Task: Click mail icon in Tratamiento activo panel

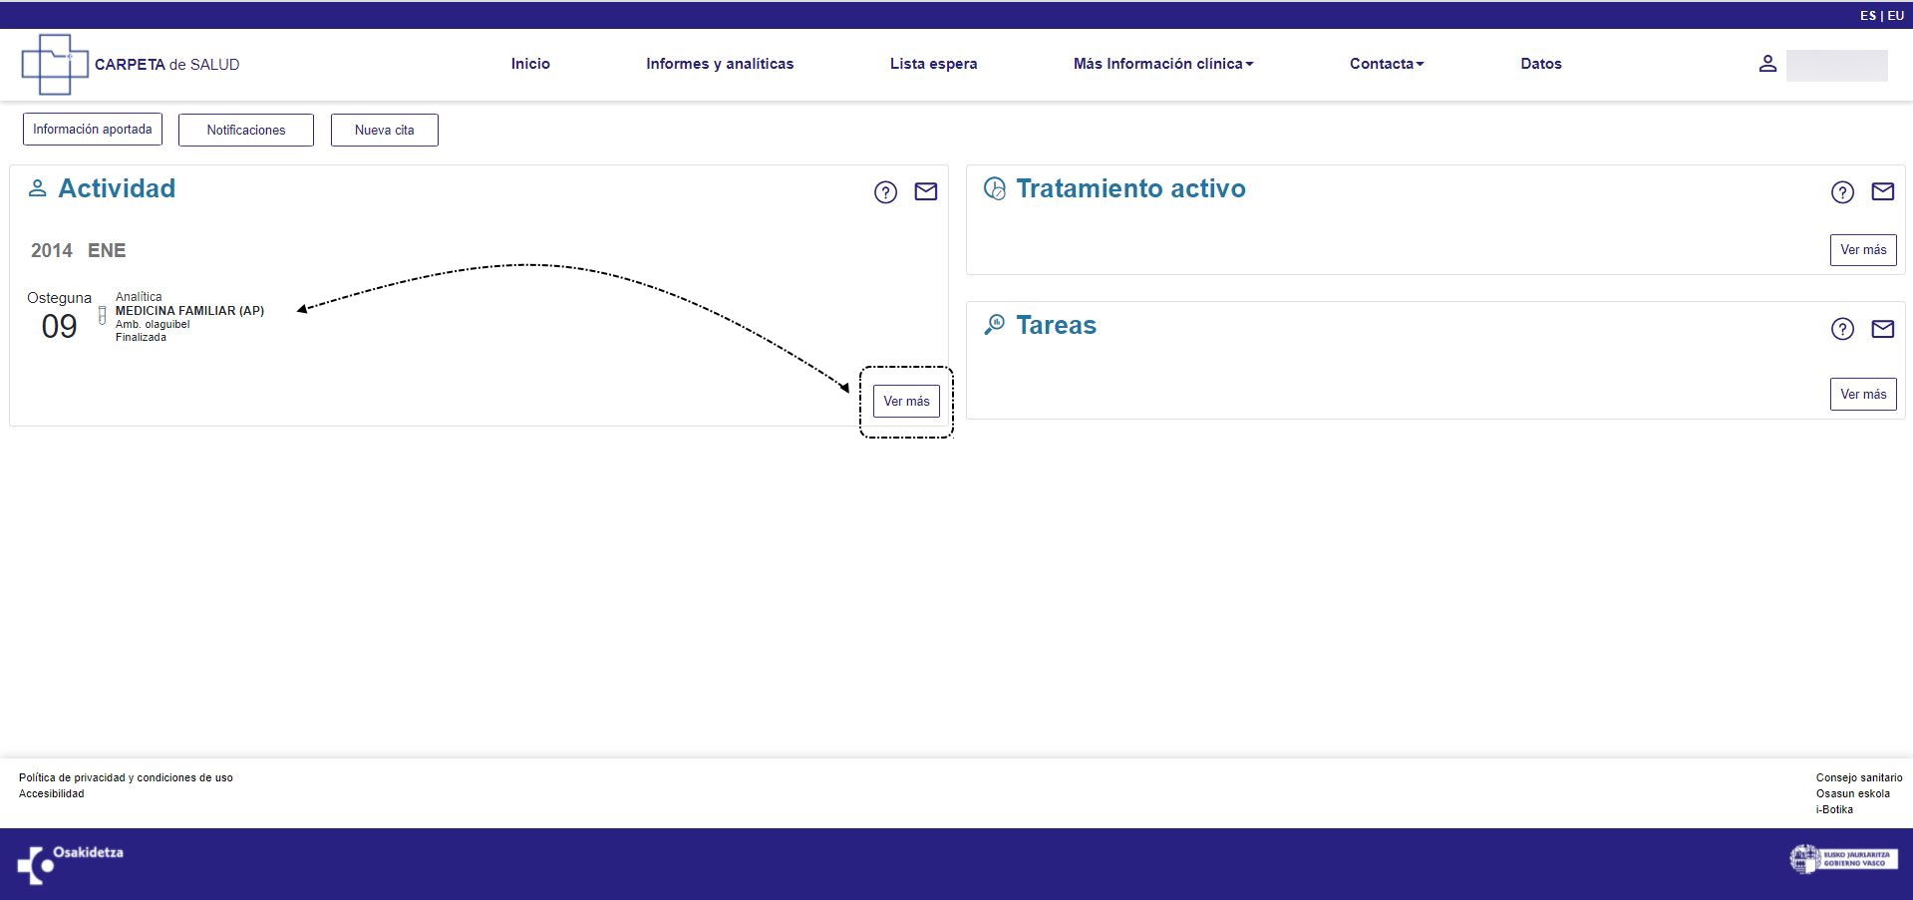Action: (x=1882, y=191)
